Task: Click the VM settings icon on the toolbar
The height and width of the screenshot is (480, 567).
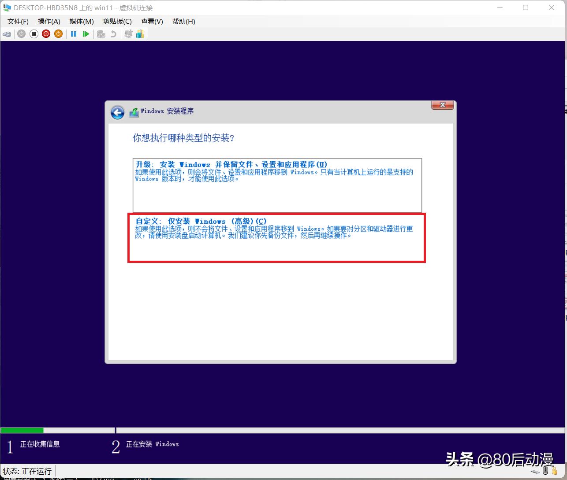Action: (140, 34)
